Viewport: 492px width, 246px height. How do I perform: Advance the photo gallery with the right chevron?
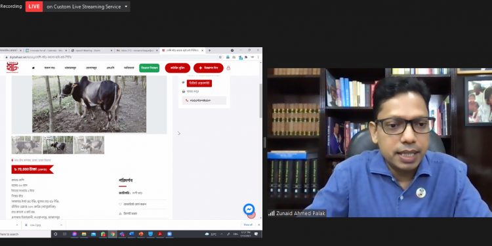179,133
